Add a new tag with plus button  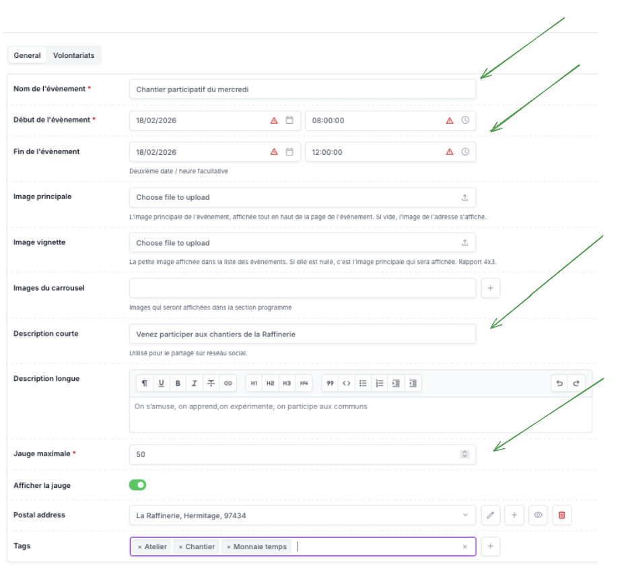(x=490, y=546)
